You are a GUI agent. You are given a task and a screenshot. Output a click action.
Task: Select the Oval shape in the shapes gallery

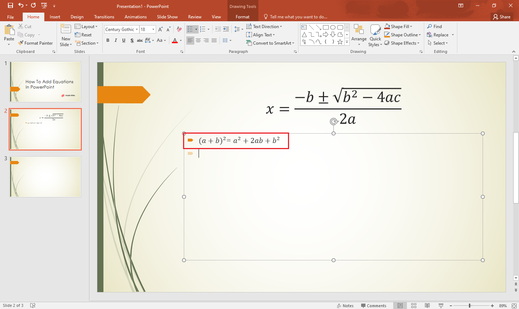click(333, 27)
